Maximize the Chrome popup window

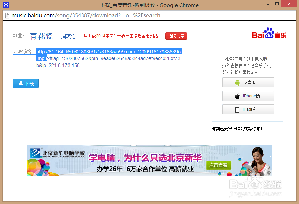point(277,4)
